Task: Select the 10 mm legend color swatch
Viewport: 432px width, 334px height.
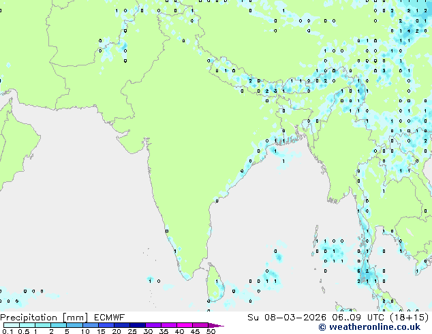Action: tap(91, 325)
